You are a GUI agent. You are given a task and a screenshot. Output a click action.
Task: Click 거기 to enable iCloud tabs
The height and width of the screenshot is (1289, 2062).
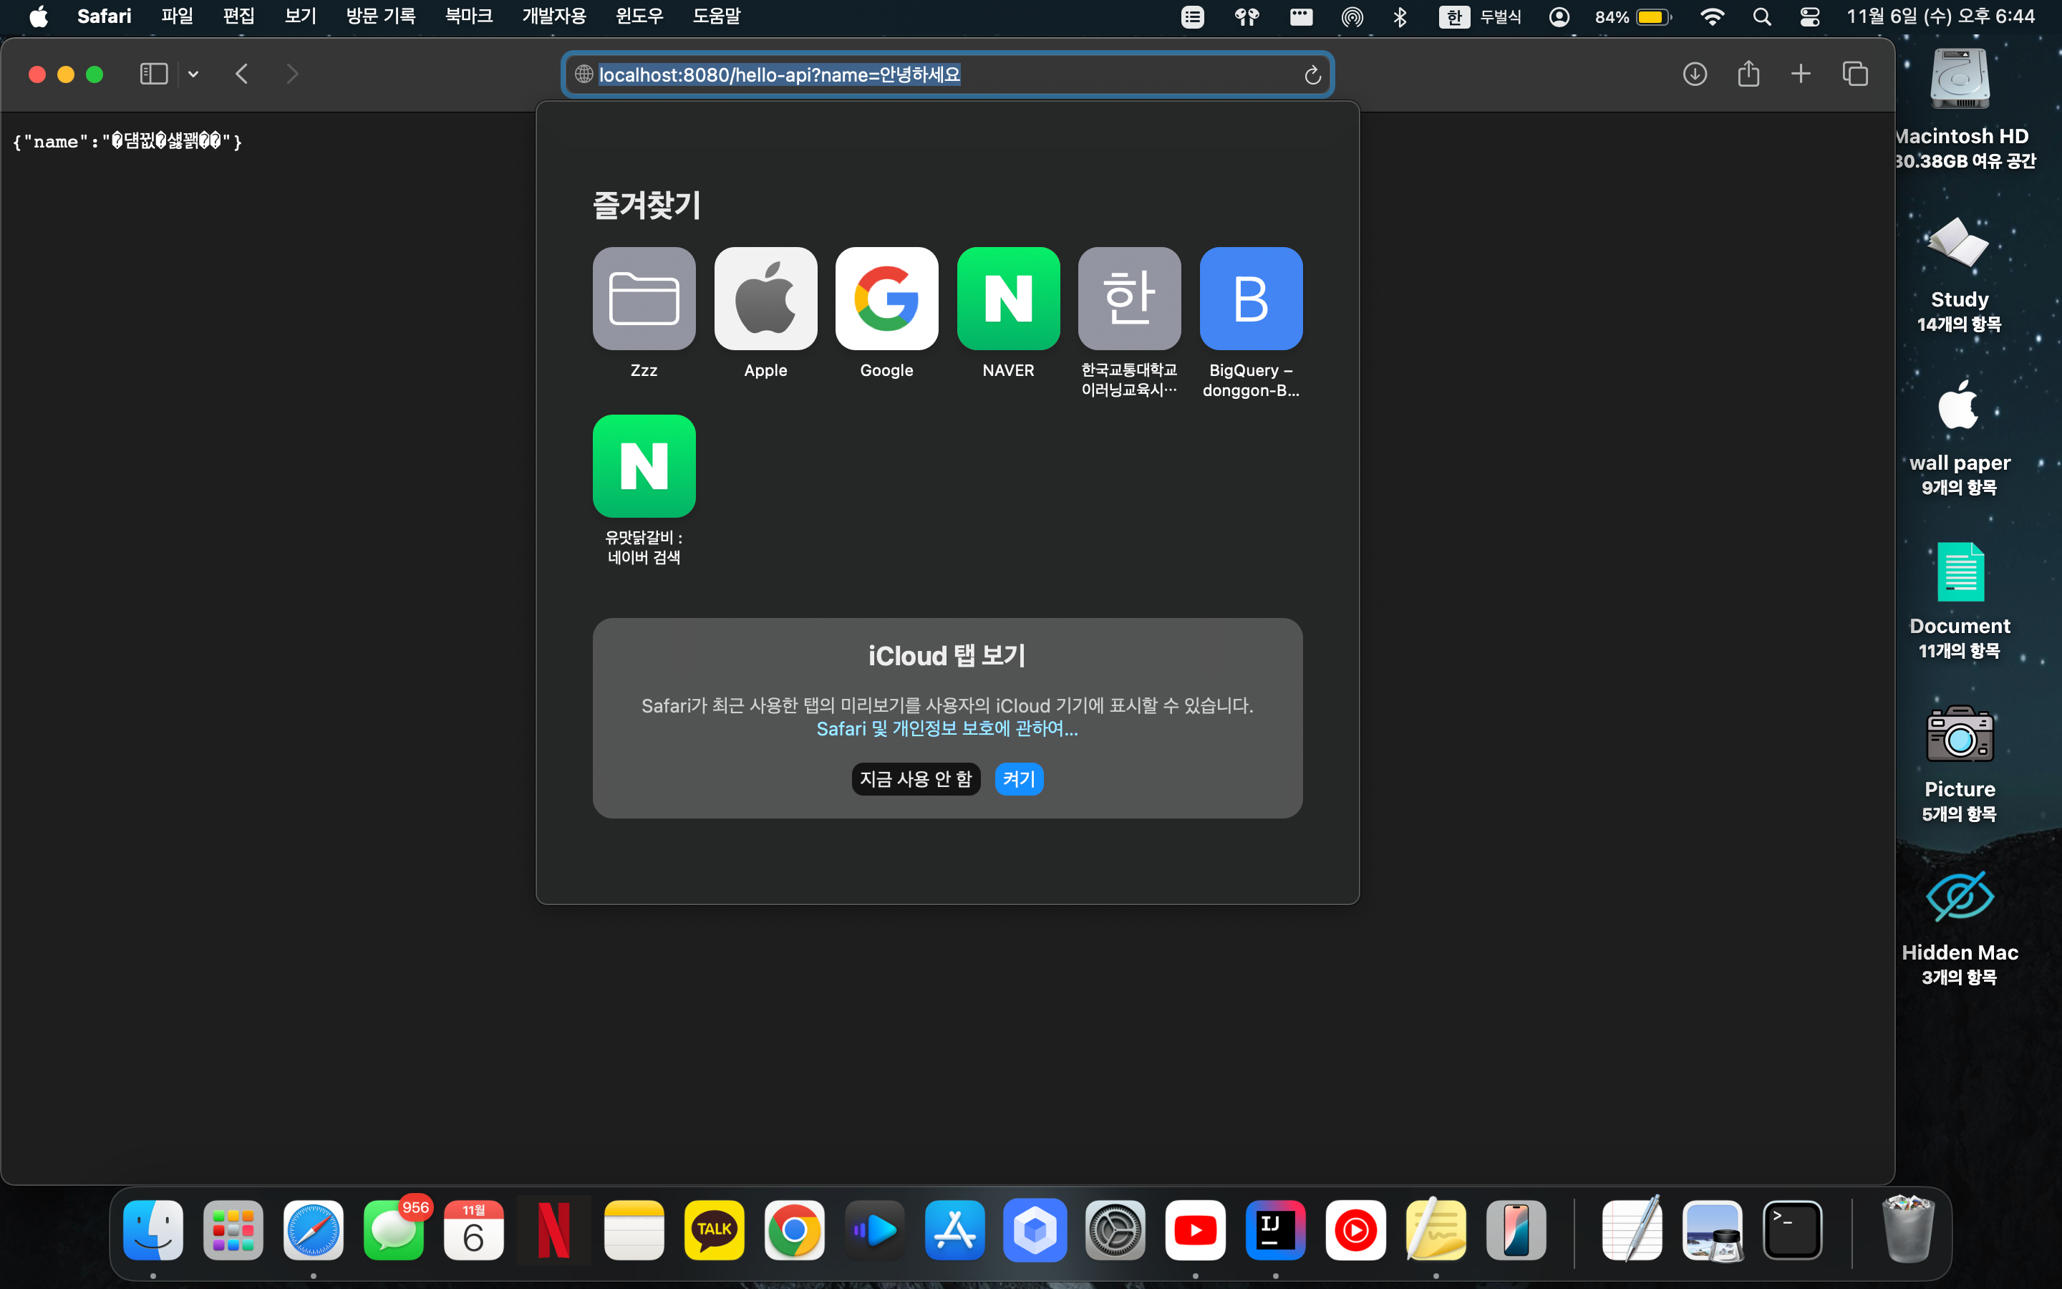1017,778
